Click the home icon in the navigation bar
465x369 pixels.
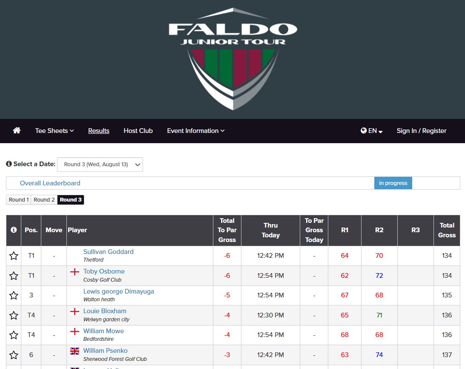[x=16, y=131]
